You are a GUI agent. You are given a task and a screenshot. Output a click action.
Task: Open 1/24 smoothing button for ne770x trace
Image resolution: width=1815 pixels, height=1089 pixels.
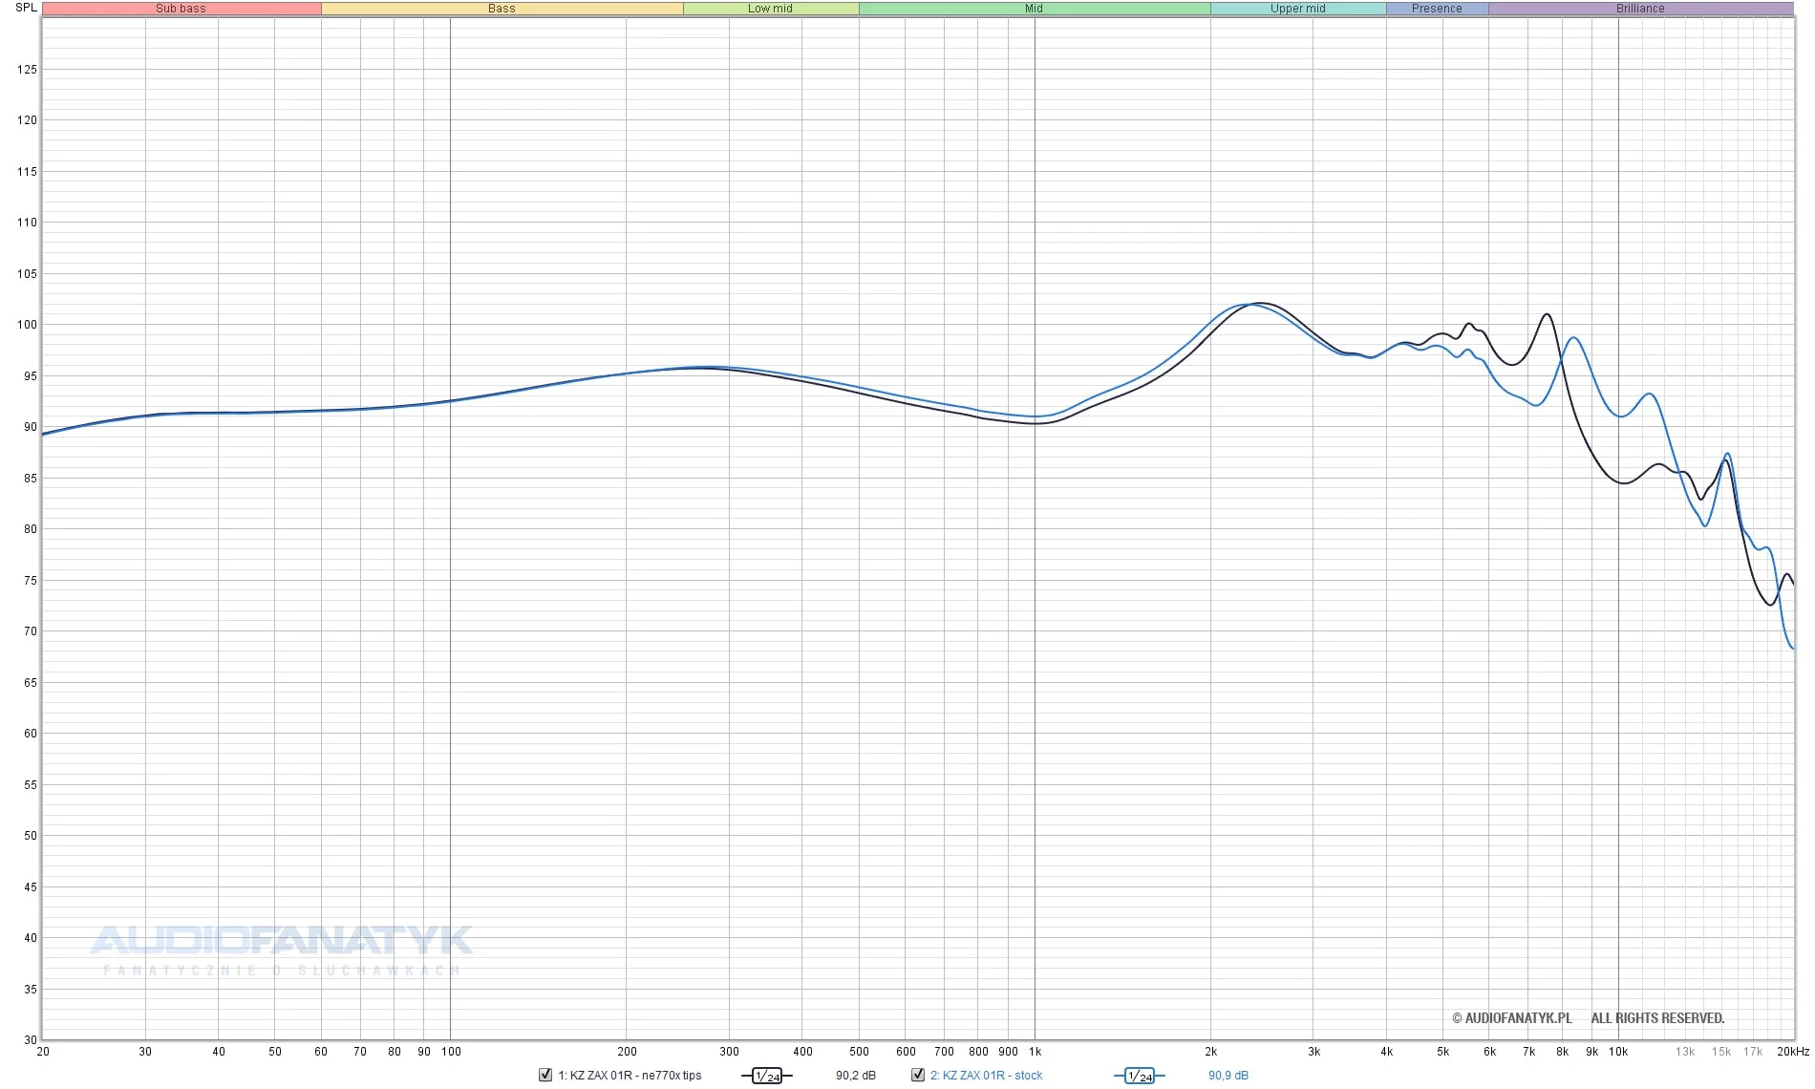coord(767,1076)
